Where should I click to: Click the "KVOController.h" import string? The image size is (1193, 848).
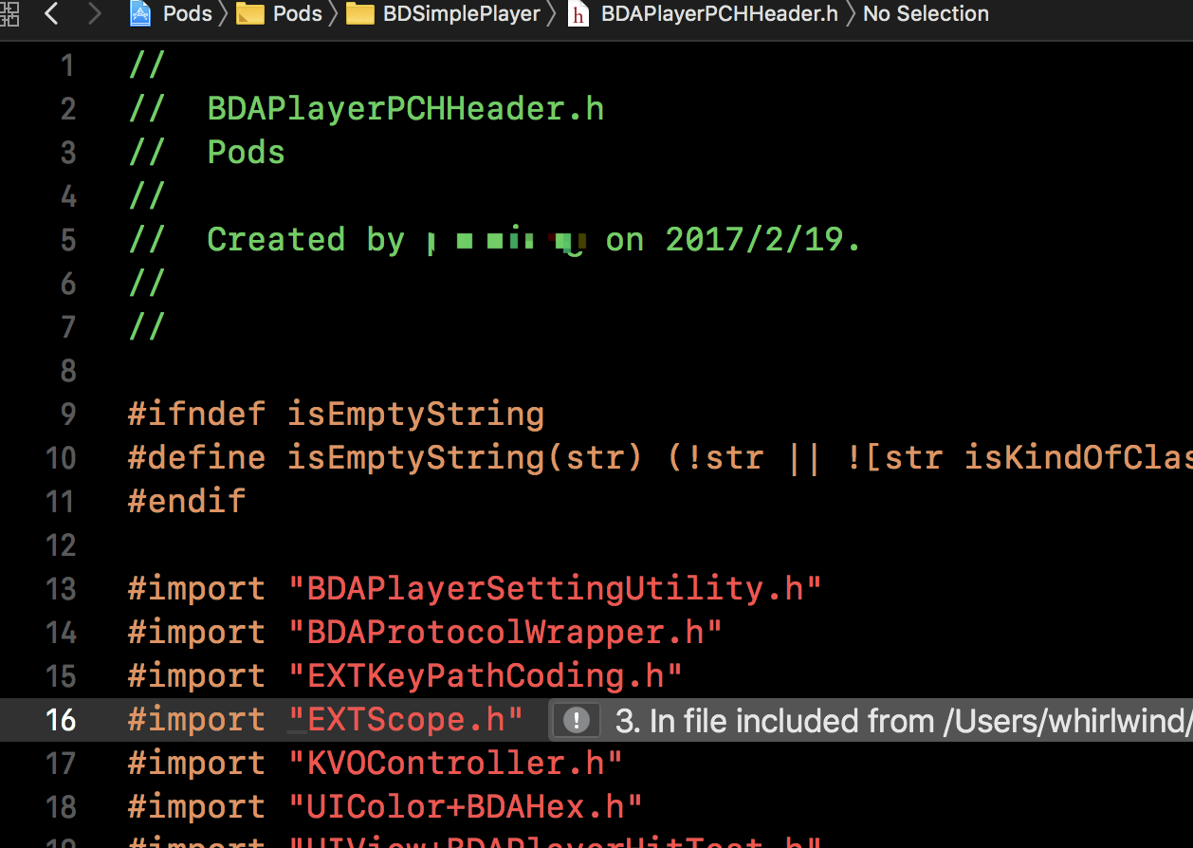click(x=455, y=764)
